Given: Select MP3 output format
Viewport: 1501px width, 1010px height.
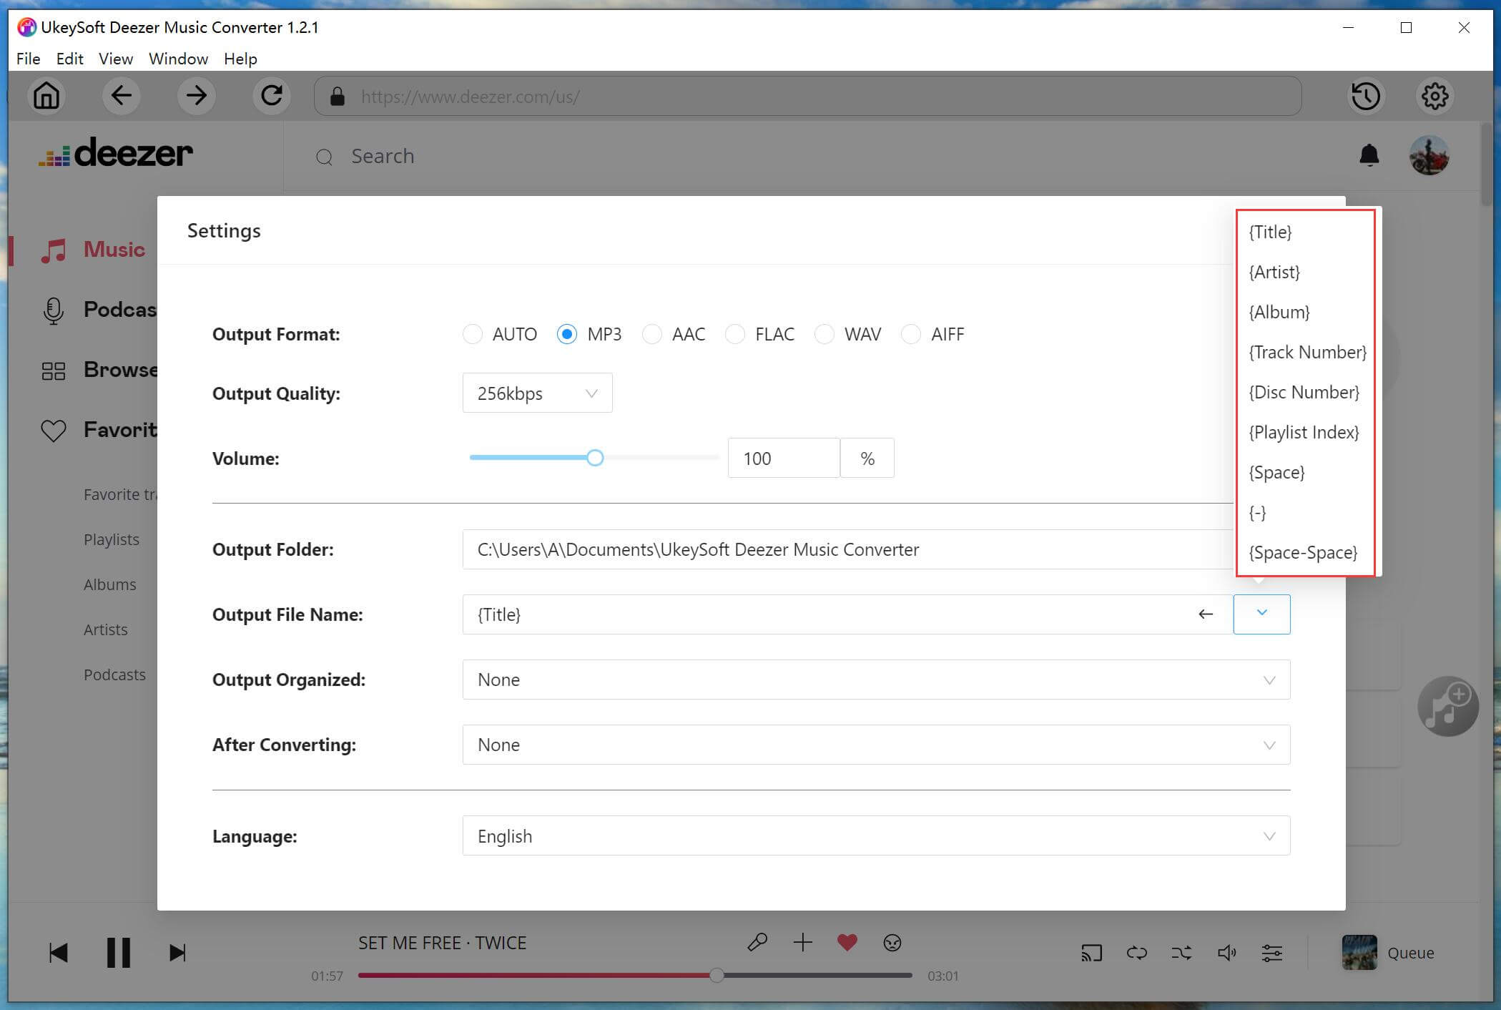Looking at the screenshot, I should [566, 334].
